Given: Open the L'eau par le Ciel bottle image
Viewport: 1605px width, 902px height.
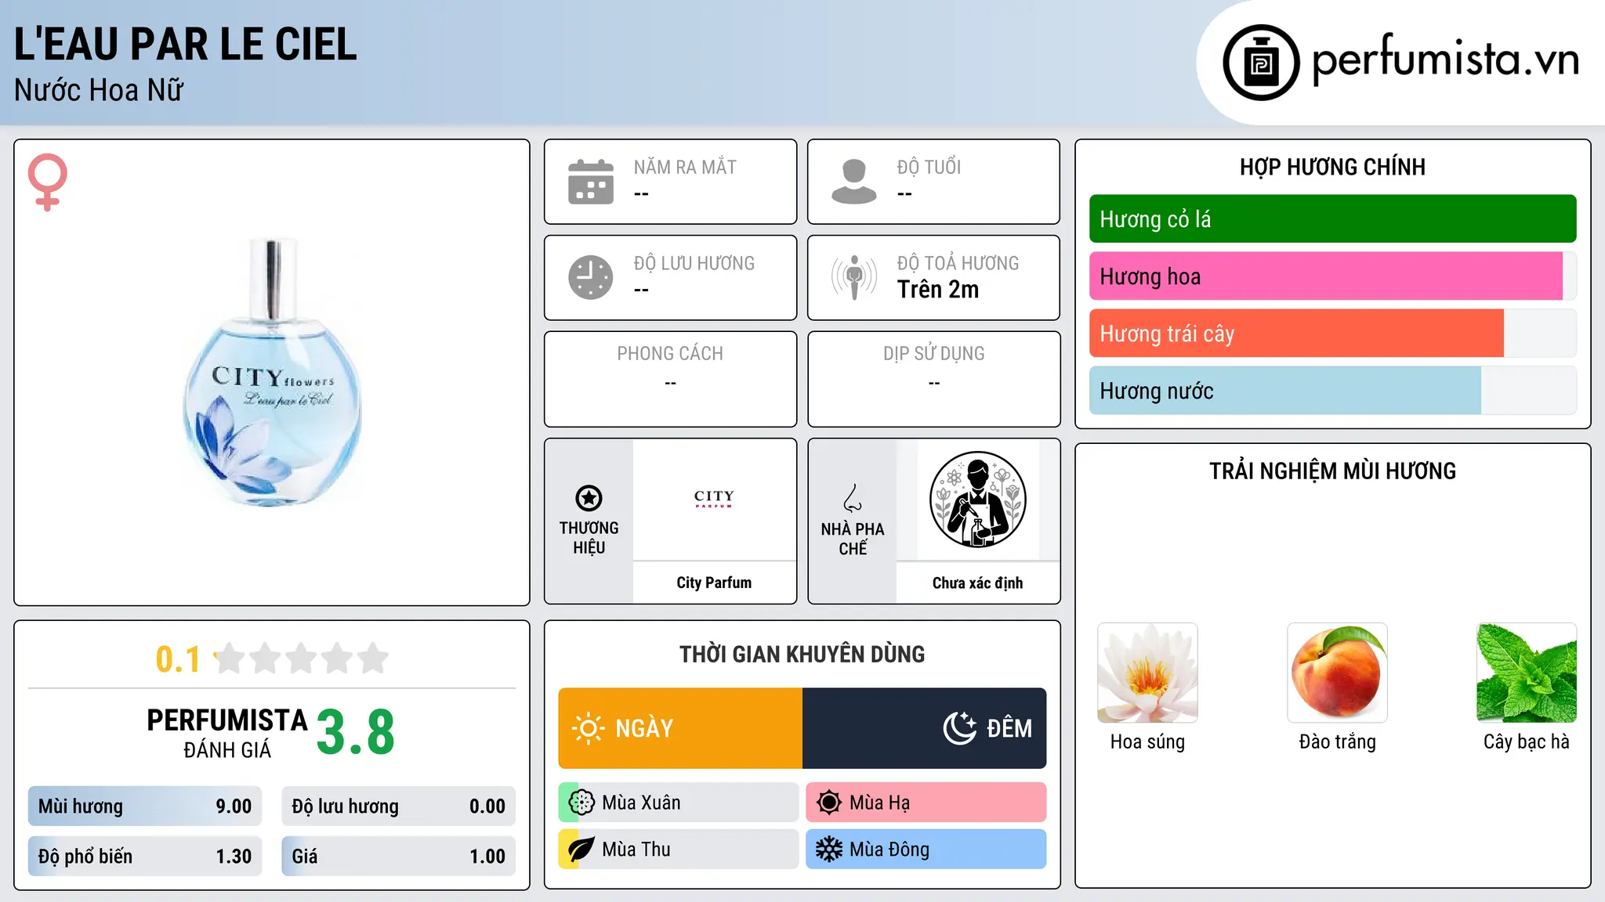Looking at the screenshot, I should [272, 373].
